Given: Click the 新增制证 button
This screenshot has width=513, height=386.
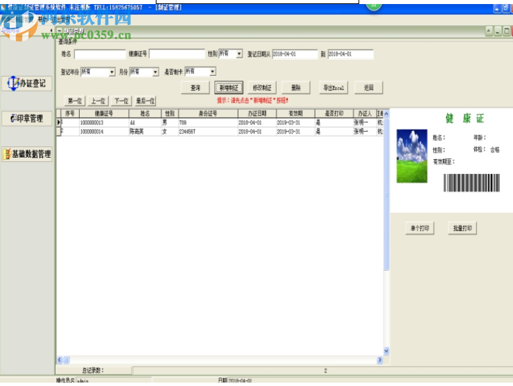Looking at the screenshot, I should (x=229, y=88).
